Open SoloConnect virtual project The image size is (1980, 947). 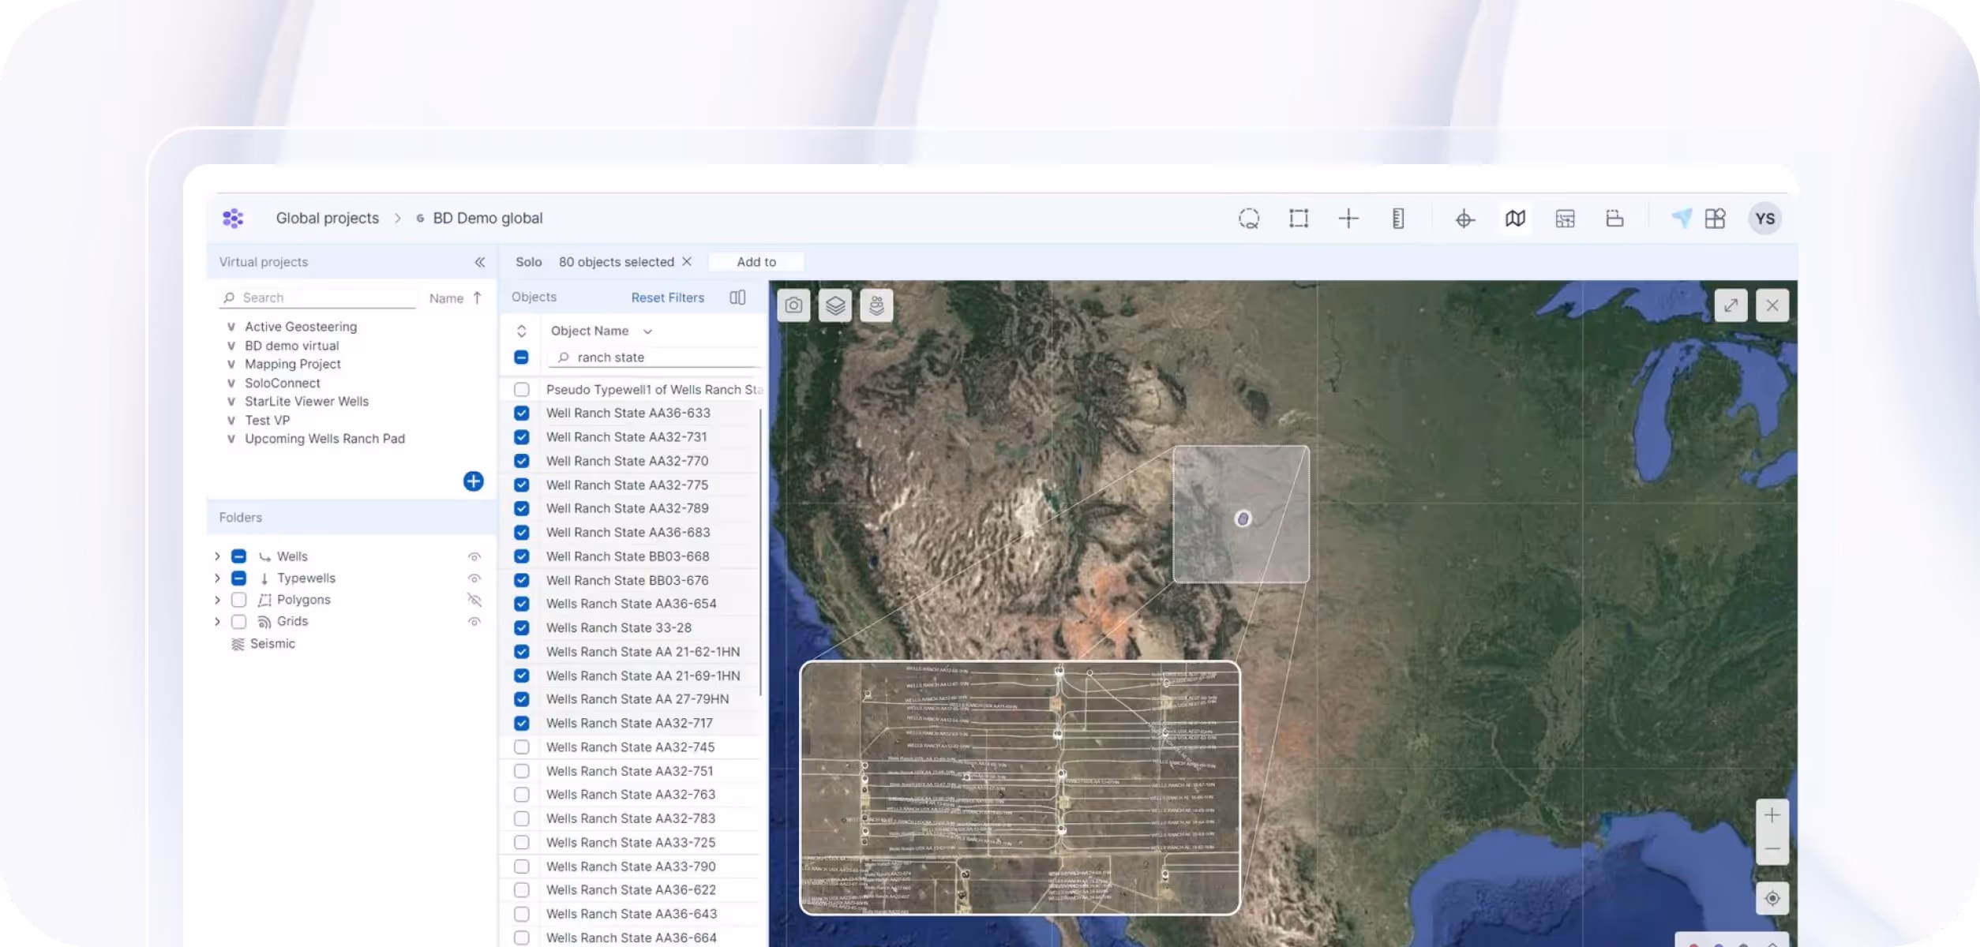tap(283, 383)
